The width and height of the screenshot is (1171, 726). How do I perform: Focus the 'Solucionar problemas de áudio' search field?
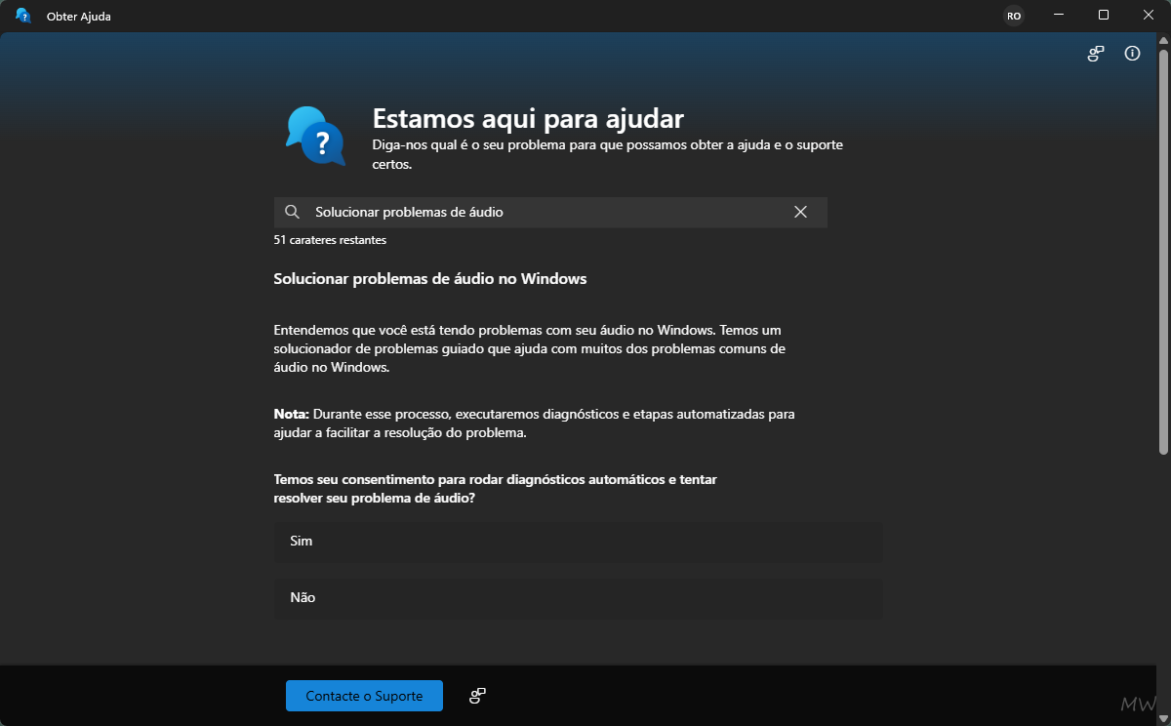click(x=550, y=212)
